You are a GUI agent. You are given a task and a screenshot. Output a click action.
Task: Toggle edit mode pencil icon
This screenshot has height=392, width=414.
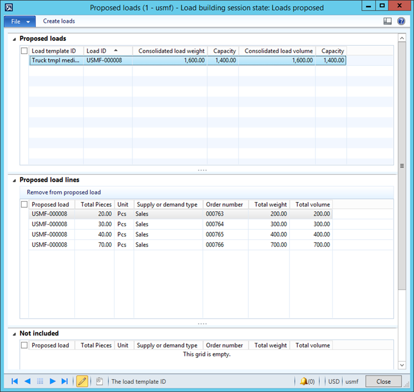click(x=82, y=381)
